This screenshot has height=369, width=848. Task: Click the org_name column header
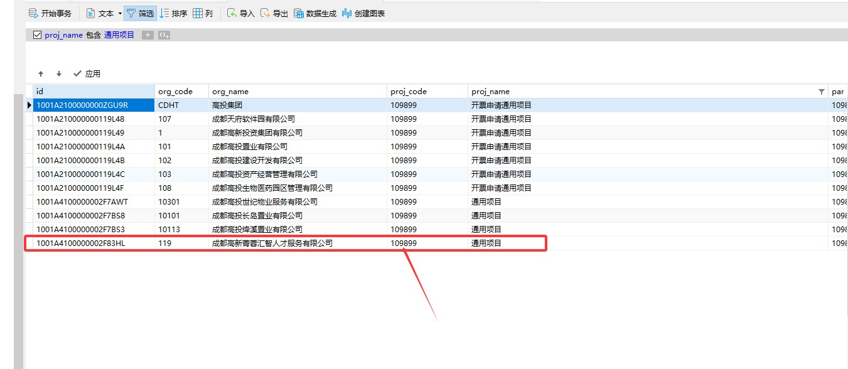[298, 91]
